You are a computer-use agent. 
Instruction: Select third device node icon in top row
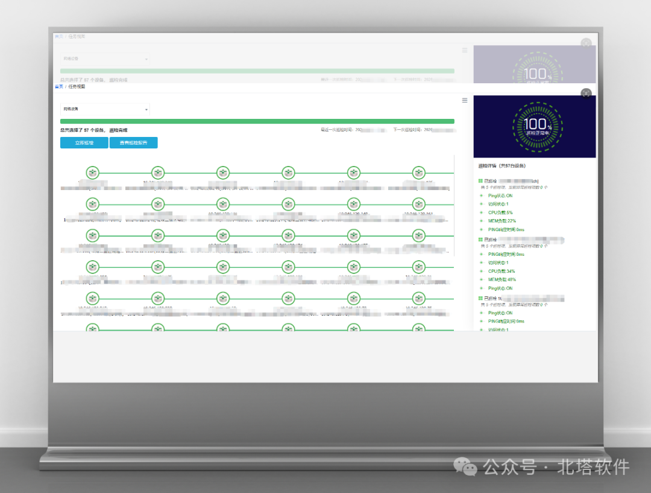pyautogui.click(x=223, y=173)
